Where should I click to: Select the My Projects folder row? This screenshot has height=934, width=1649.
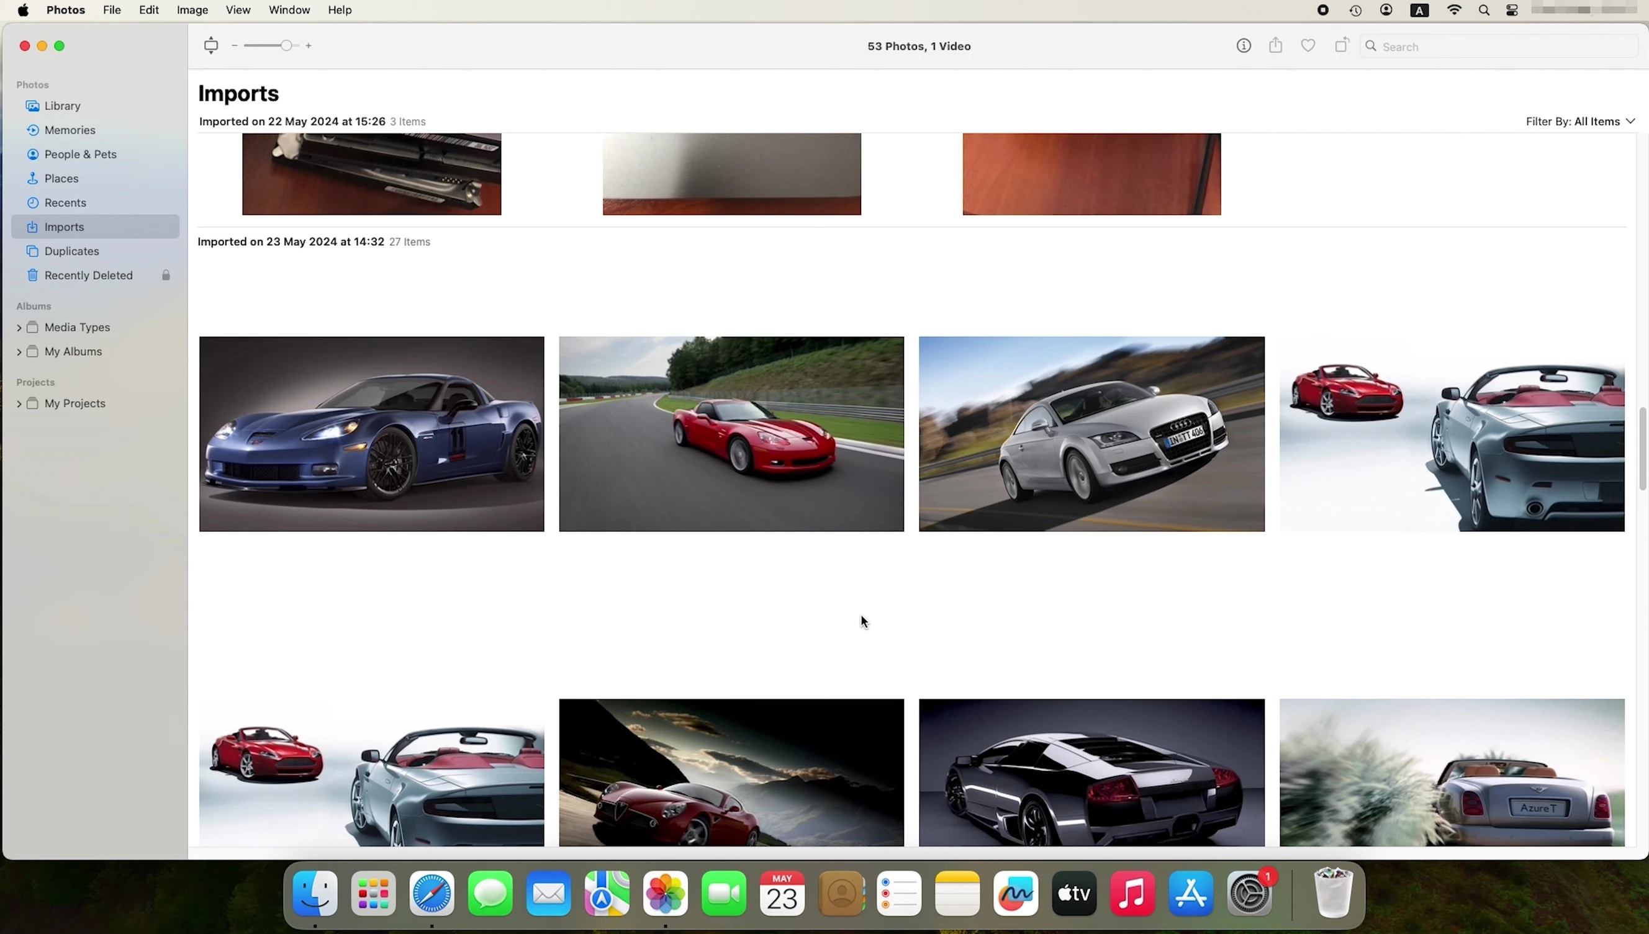96,403
